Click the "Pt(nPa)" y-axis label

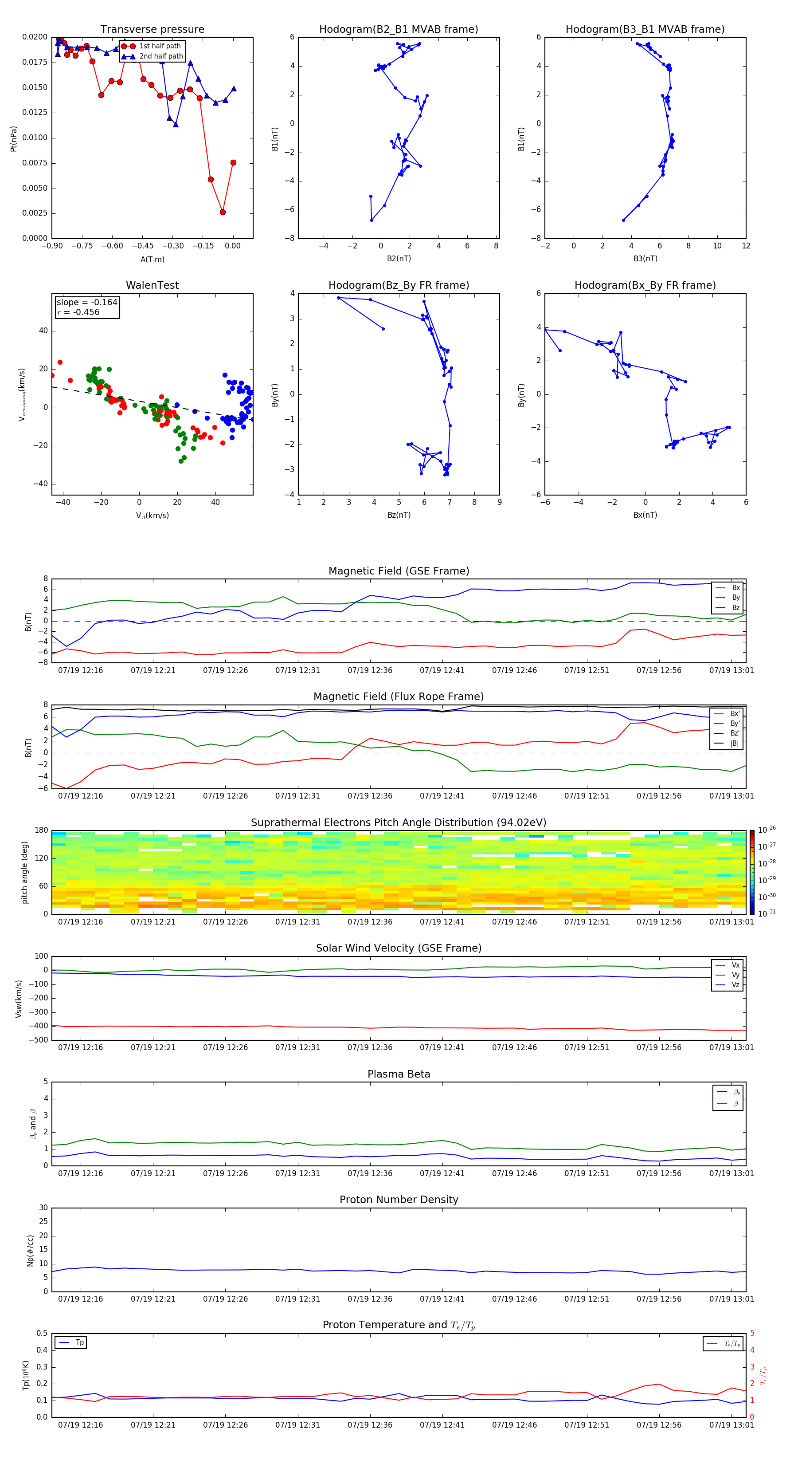(x=14, y=139)
